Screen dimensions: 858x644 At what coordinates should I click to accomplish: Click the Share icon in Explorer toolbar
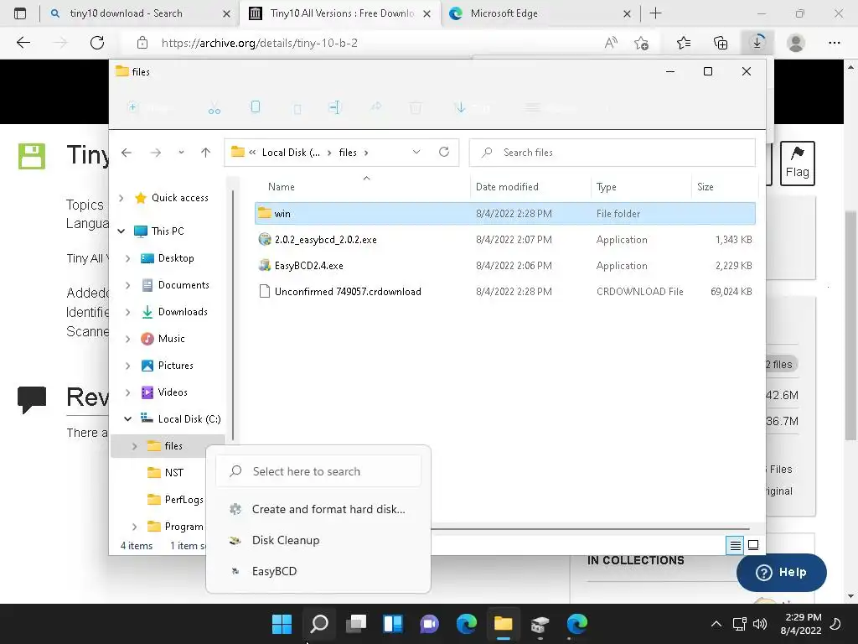pos(376,106)
